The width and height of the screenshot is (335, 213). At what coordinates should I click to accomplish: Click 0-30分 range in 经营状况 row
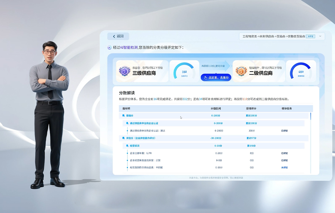(218, 146)
